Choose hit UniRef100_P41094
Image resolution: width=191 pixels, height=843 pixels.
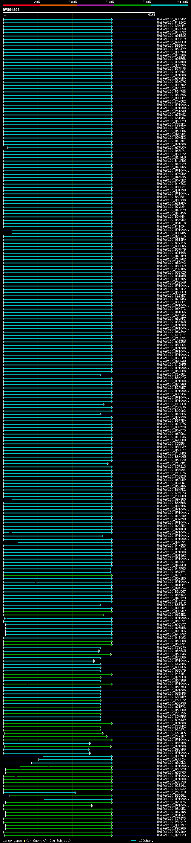point(171,226)
